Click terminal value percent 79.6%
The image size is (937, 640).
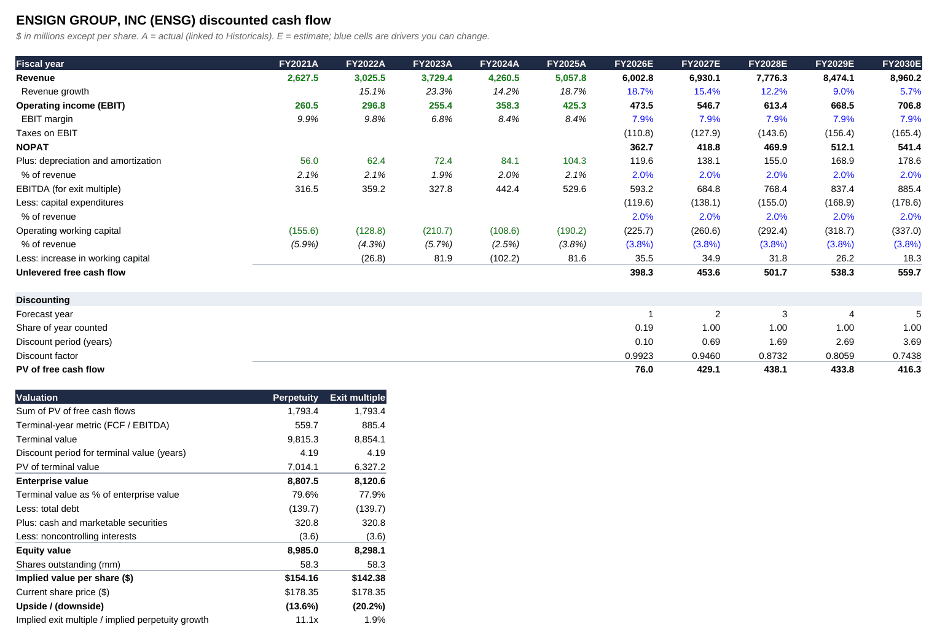coord(305,495)
